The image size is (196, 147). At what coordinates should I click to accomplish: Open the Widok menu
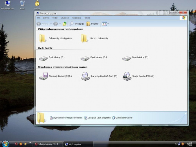tap(55, 18)
